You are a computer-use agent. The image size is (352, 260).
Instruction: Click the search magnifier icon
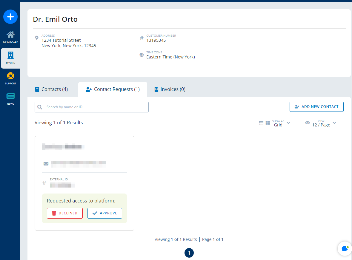(x=40, y=107)
